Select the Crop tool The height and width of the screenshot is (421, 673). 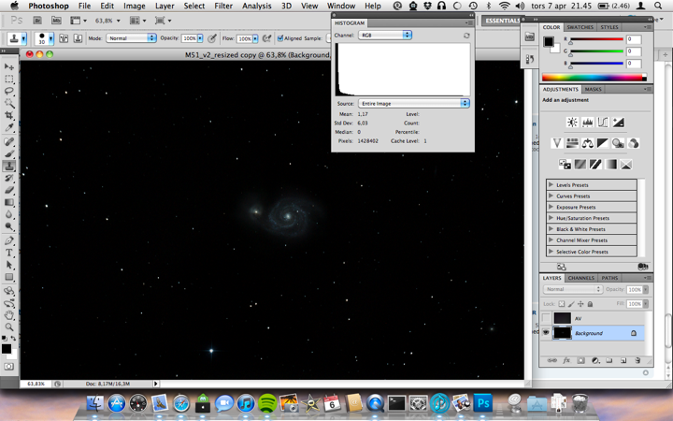(x=9, y=115)
